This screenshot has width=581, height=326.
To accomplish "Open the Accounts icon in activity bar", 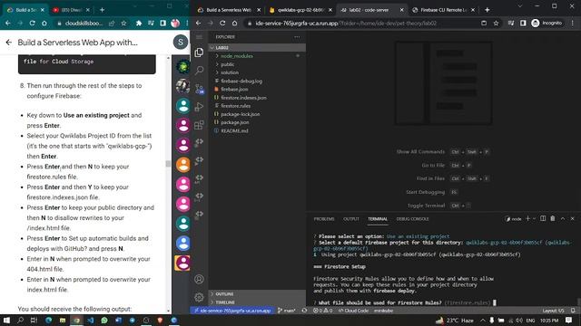I will click(199, 279).
